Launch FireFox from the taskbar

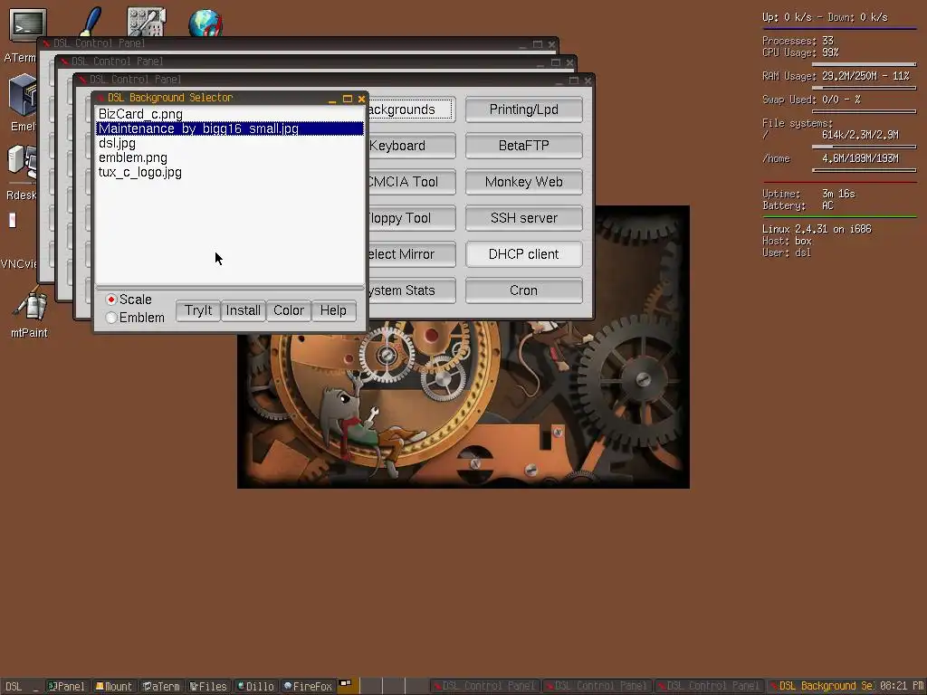point(308,686)
